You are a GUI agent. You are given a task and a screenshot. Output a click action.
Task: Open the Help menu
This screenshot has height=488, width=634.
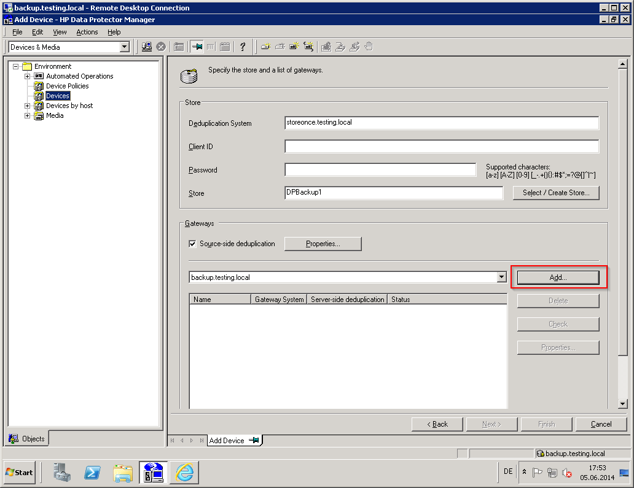click(x=114, y=32)
